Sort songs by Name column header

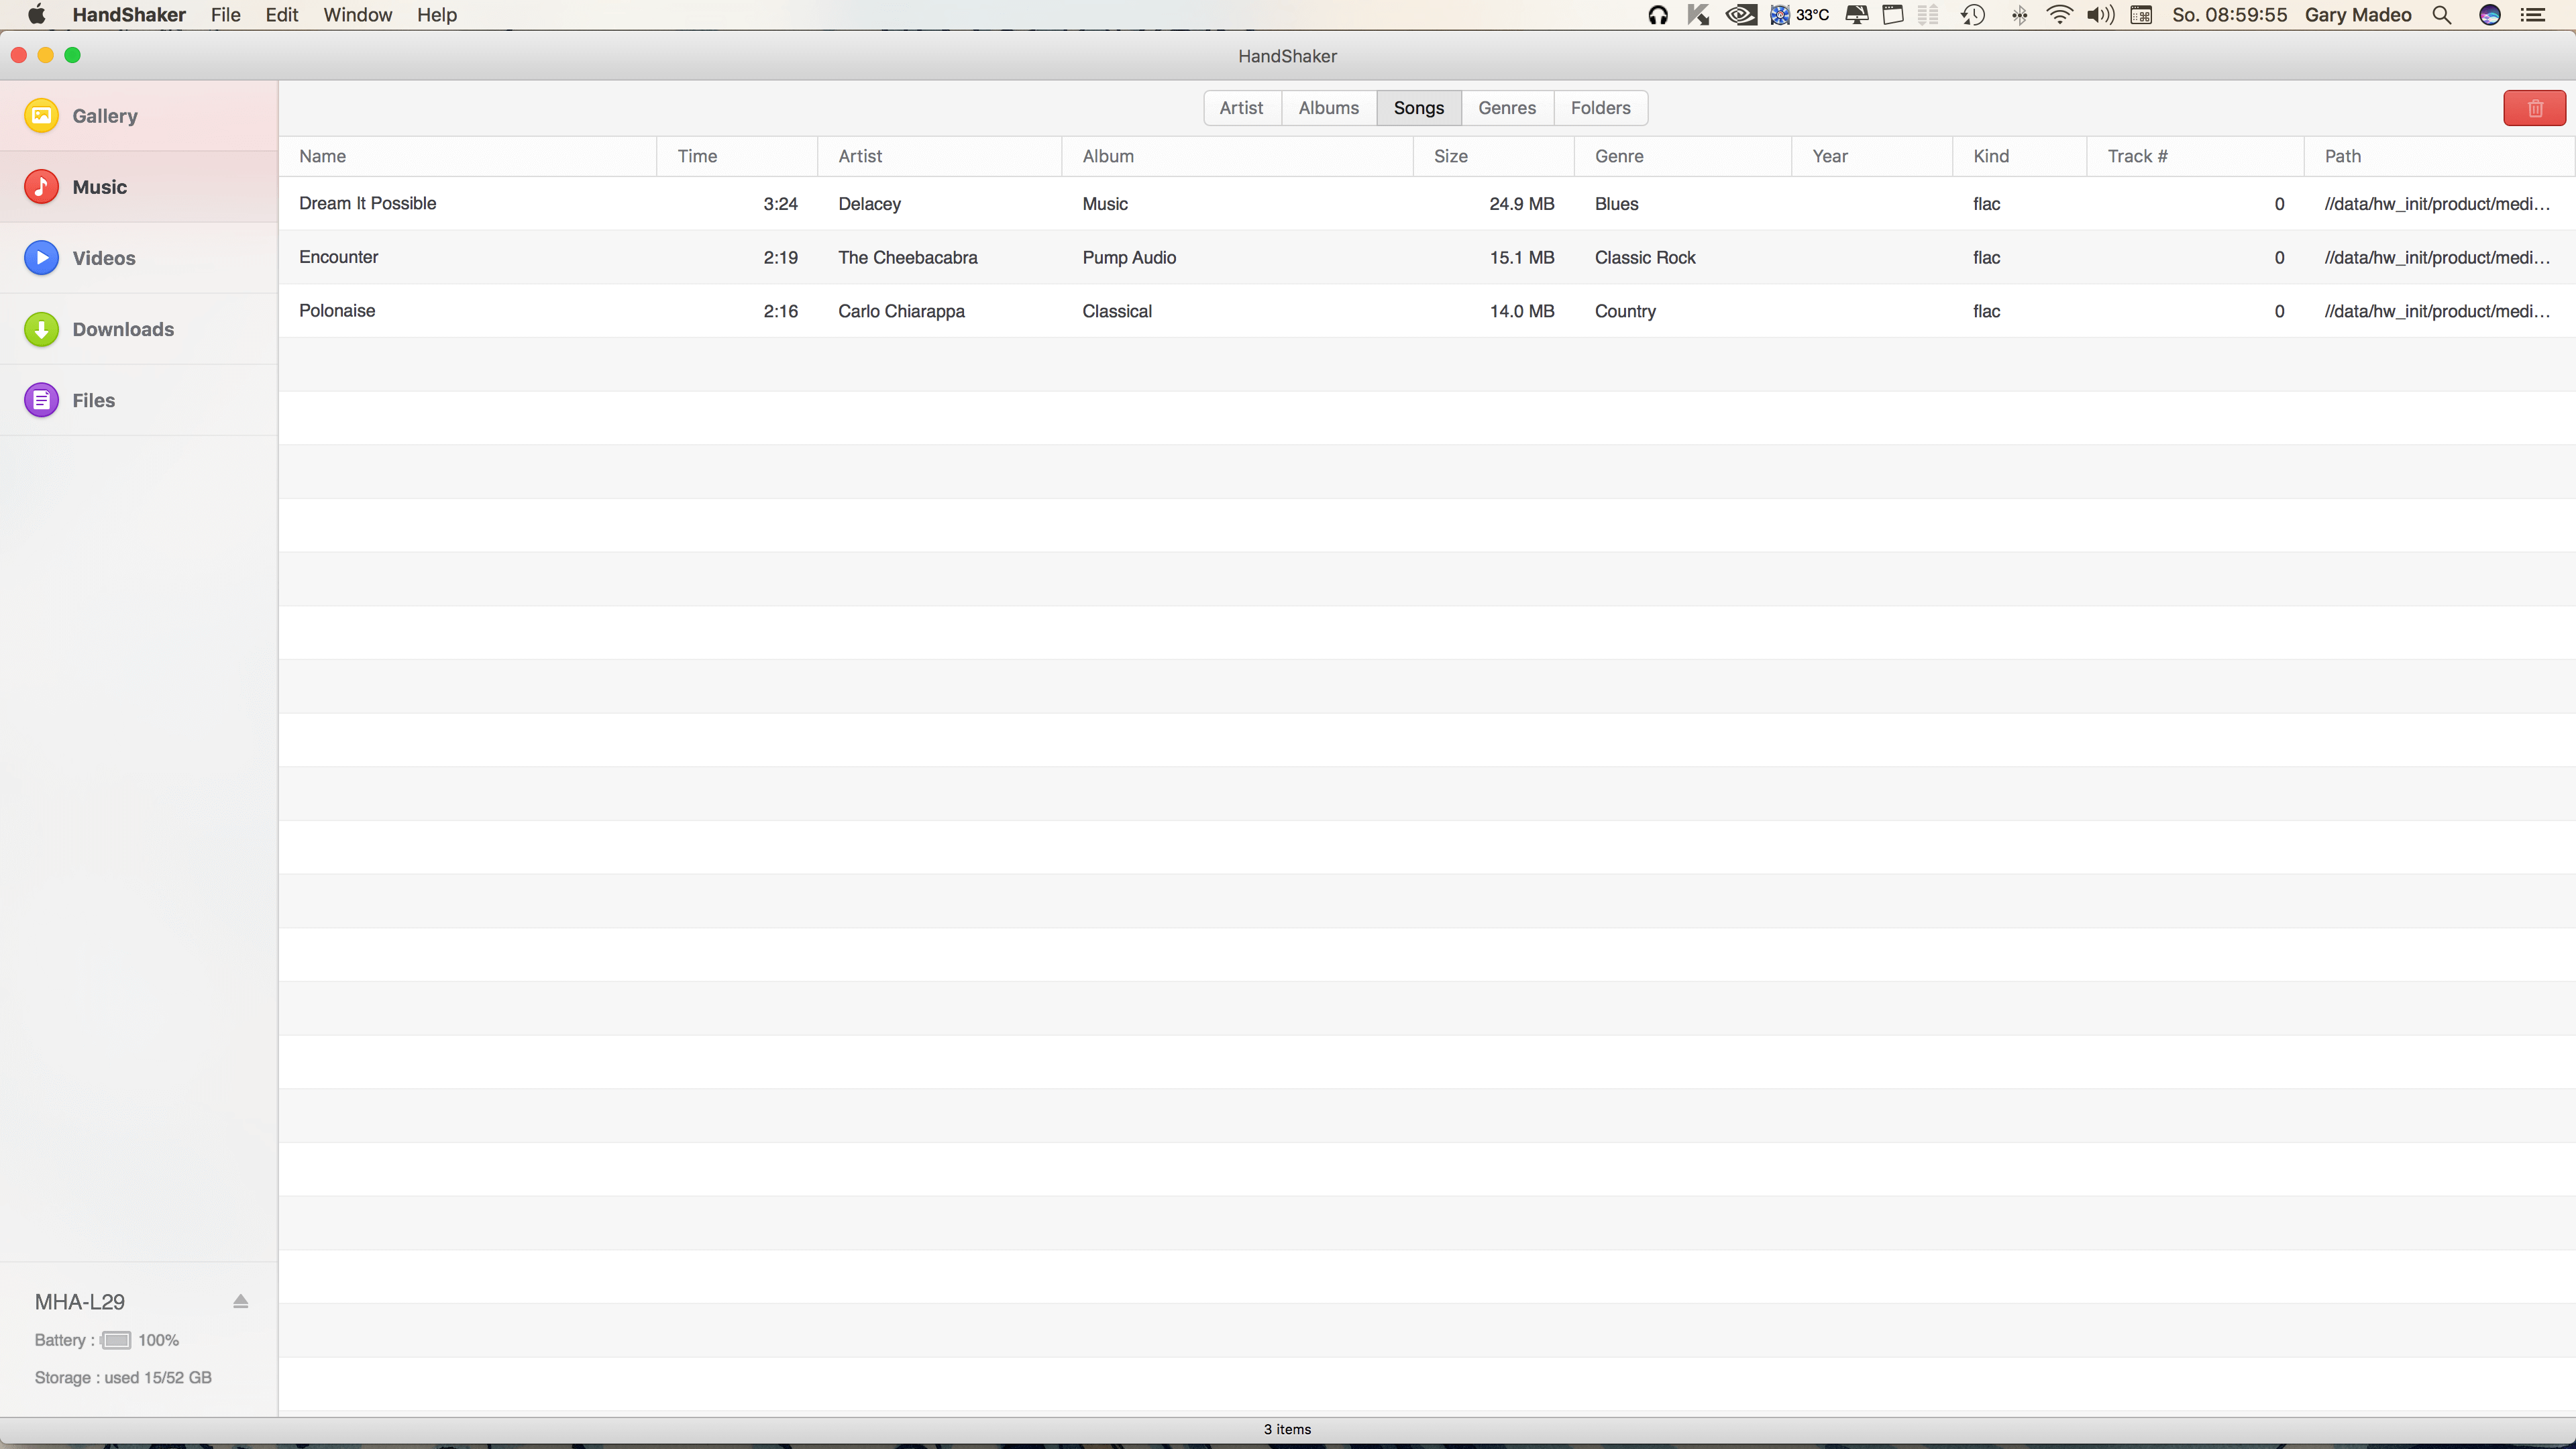point(322,156)
